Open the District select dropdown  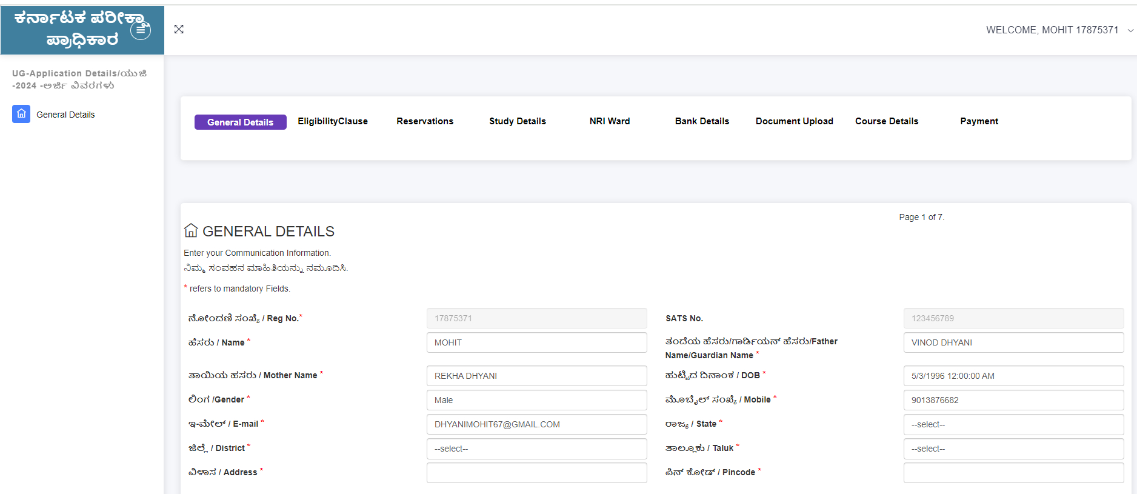(536, 449)
